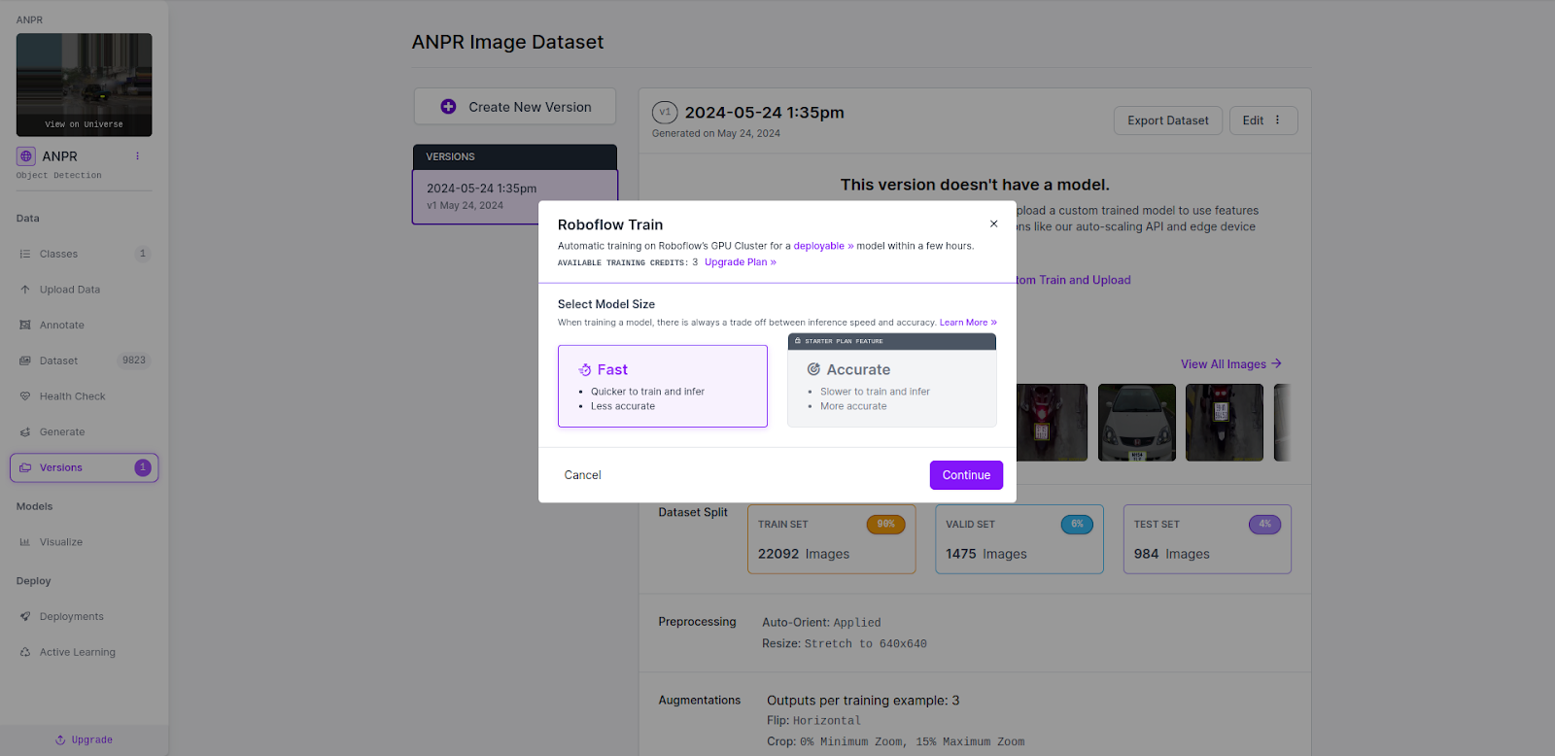This screenshot has width=1555, height=756.
Task: Click the Test Set 4% badge
Action: point(1264,524)
